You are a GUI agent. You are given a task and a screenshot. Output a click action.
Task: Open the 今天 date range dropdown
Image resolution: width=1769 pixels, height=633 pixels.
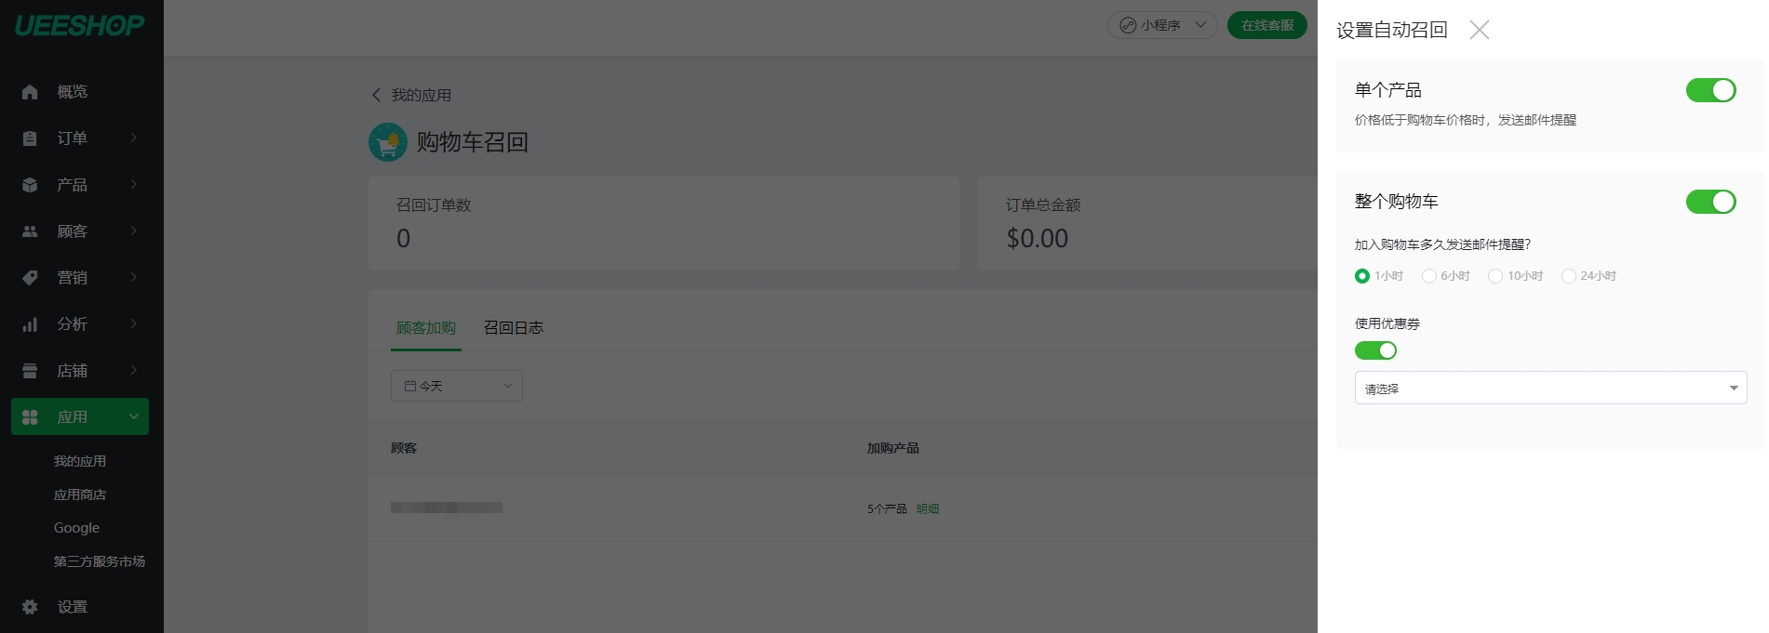[x=456, y=386]
